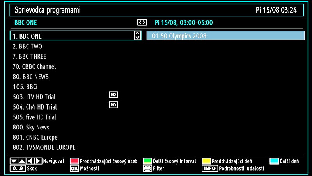Click the Predchádzajúci časový úsek label
The width and height of the screenshot is (312, 176).
pyautogui.click(x=109, y=161)
